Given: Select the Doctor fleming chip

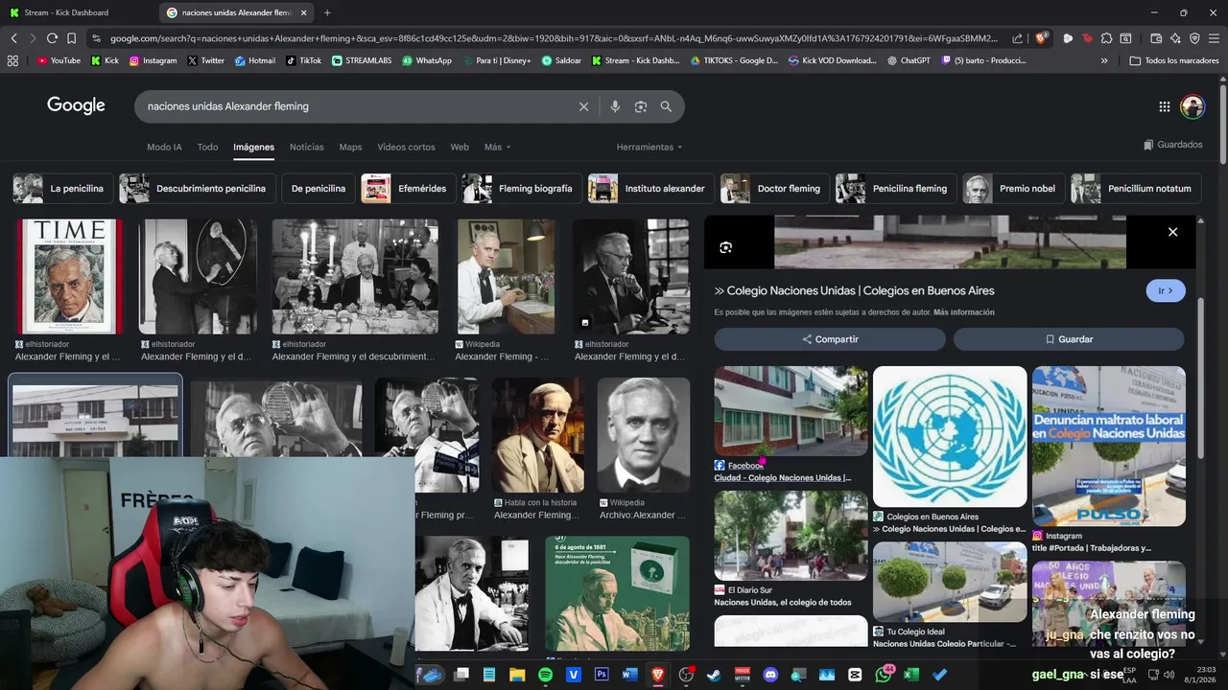Looking at the screenshot, I should click(x=774, y=189).
